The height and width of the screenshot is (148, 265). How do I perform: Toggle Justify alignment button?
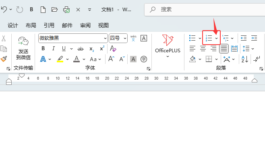point(224,49)
